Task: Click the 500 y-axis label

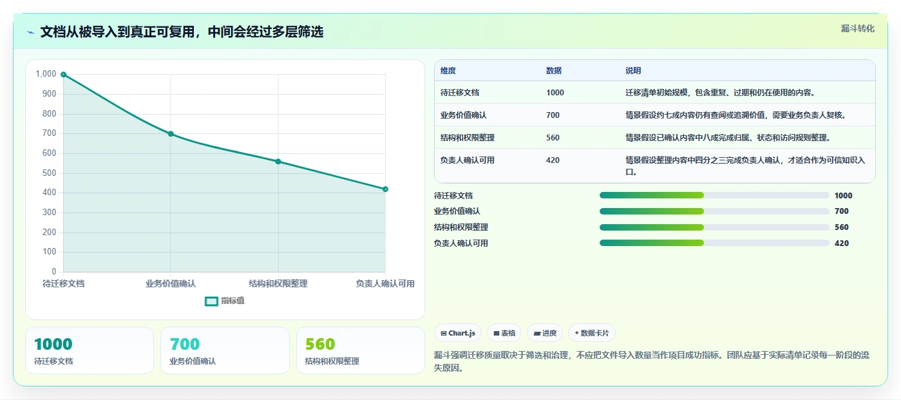Action: [x=50, y=173]
